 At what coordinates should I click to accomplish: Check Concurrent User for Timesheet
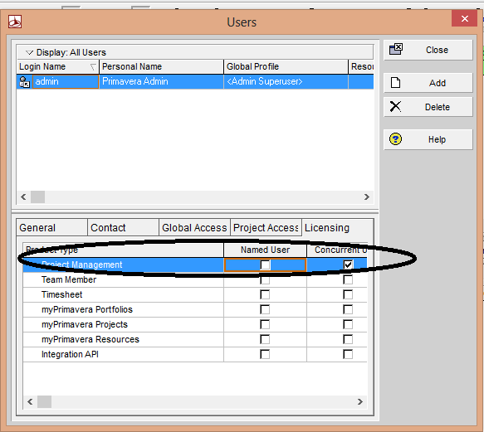tap(348, 294)
